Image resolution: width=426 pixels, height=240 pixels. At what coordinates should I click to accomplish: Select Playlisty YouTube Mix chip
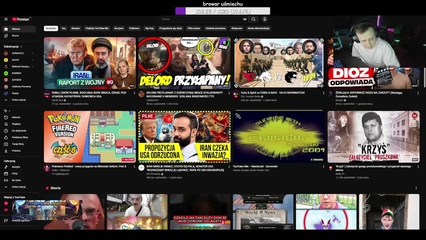(97, 28)
